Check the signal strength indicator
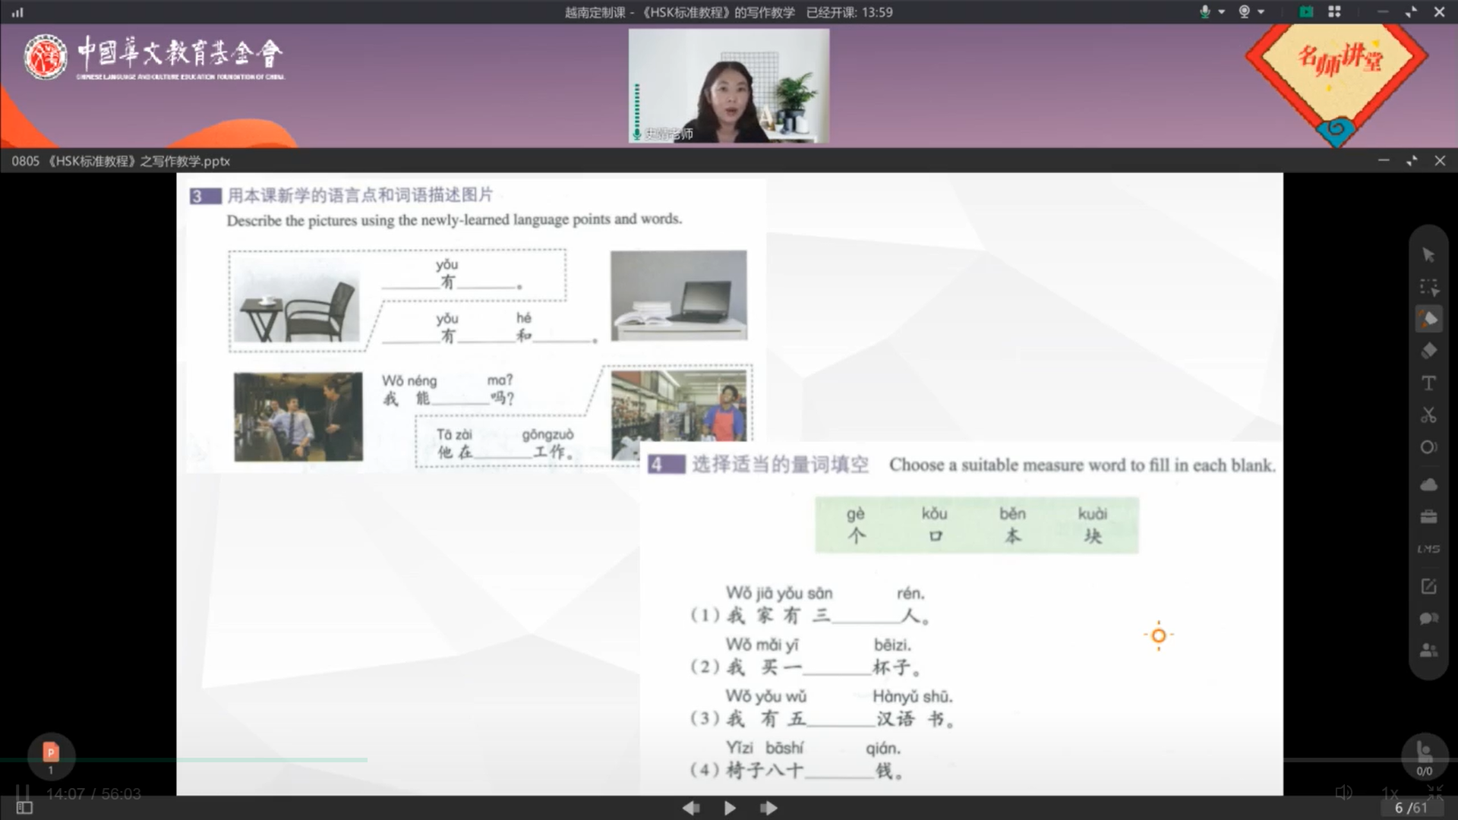Screen dimensions: 1458x820 click(17, 12)
